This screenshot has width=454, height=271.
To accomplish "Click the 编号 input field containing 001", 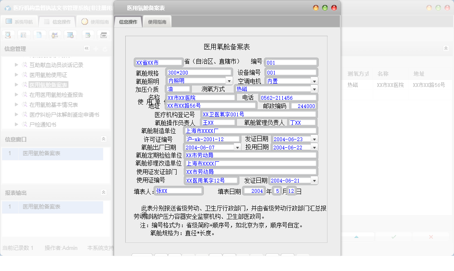I will 291,62.
